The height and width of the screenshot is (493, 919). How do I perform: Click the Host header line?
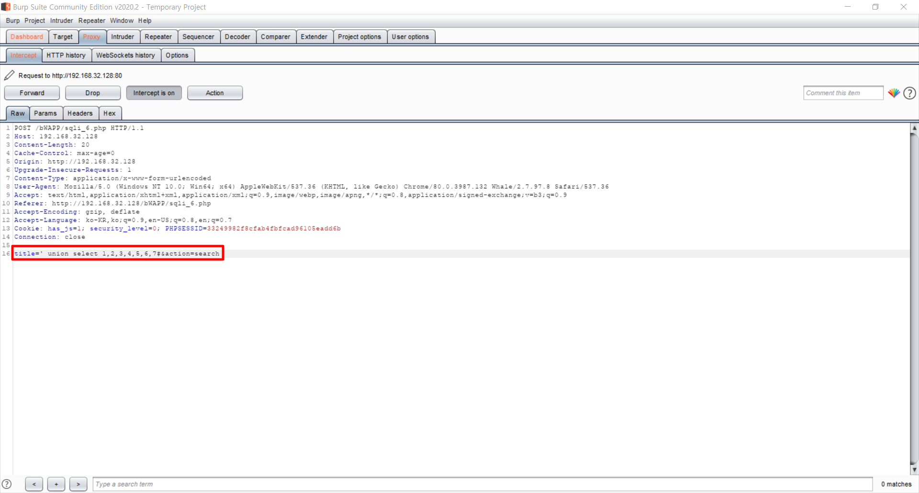point(56,136)
